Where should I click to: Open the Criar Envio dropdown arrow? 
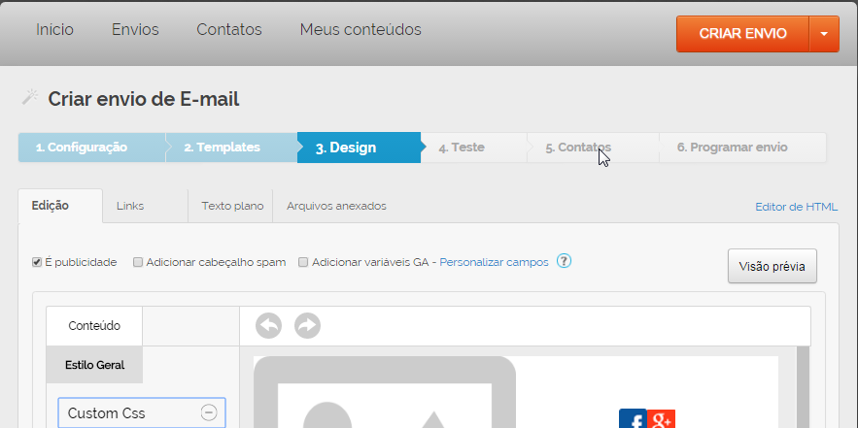tap(824, 33)
